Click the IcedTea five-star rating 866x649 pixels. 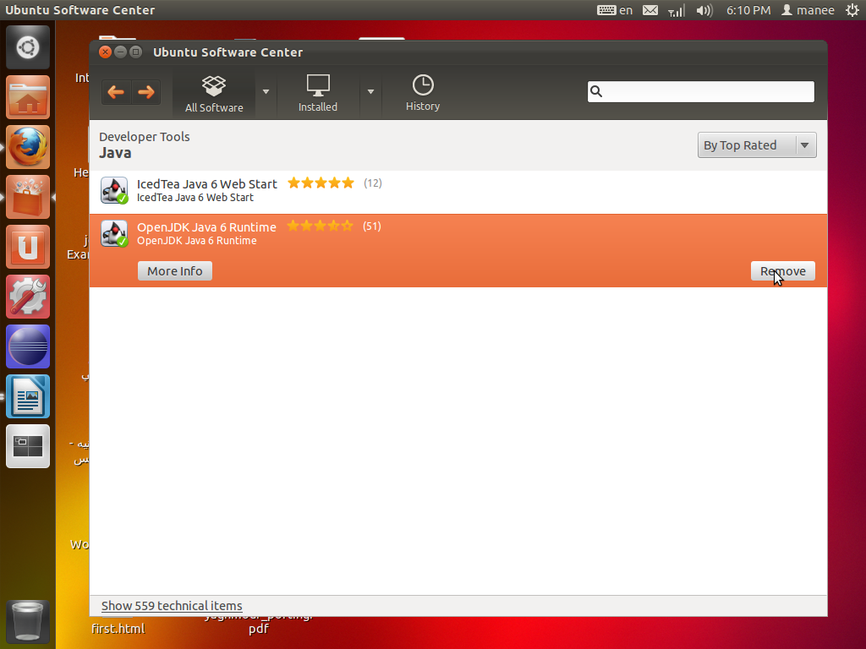tap(321, 183)
